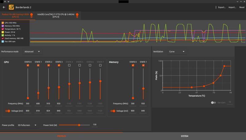Toggle the GPU 950 MHz graph checkbox
The image size is (246, 140).
pyautogui.click(x=3, y=23)
